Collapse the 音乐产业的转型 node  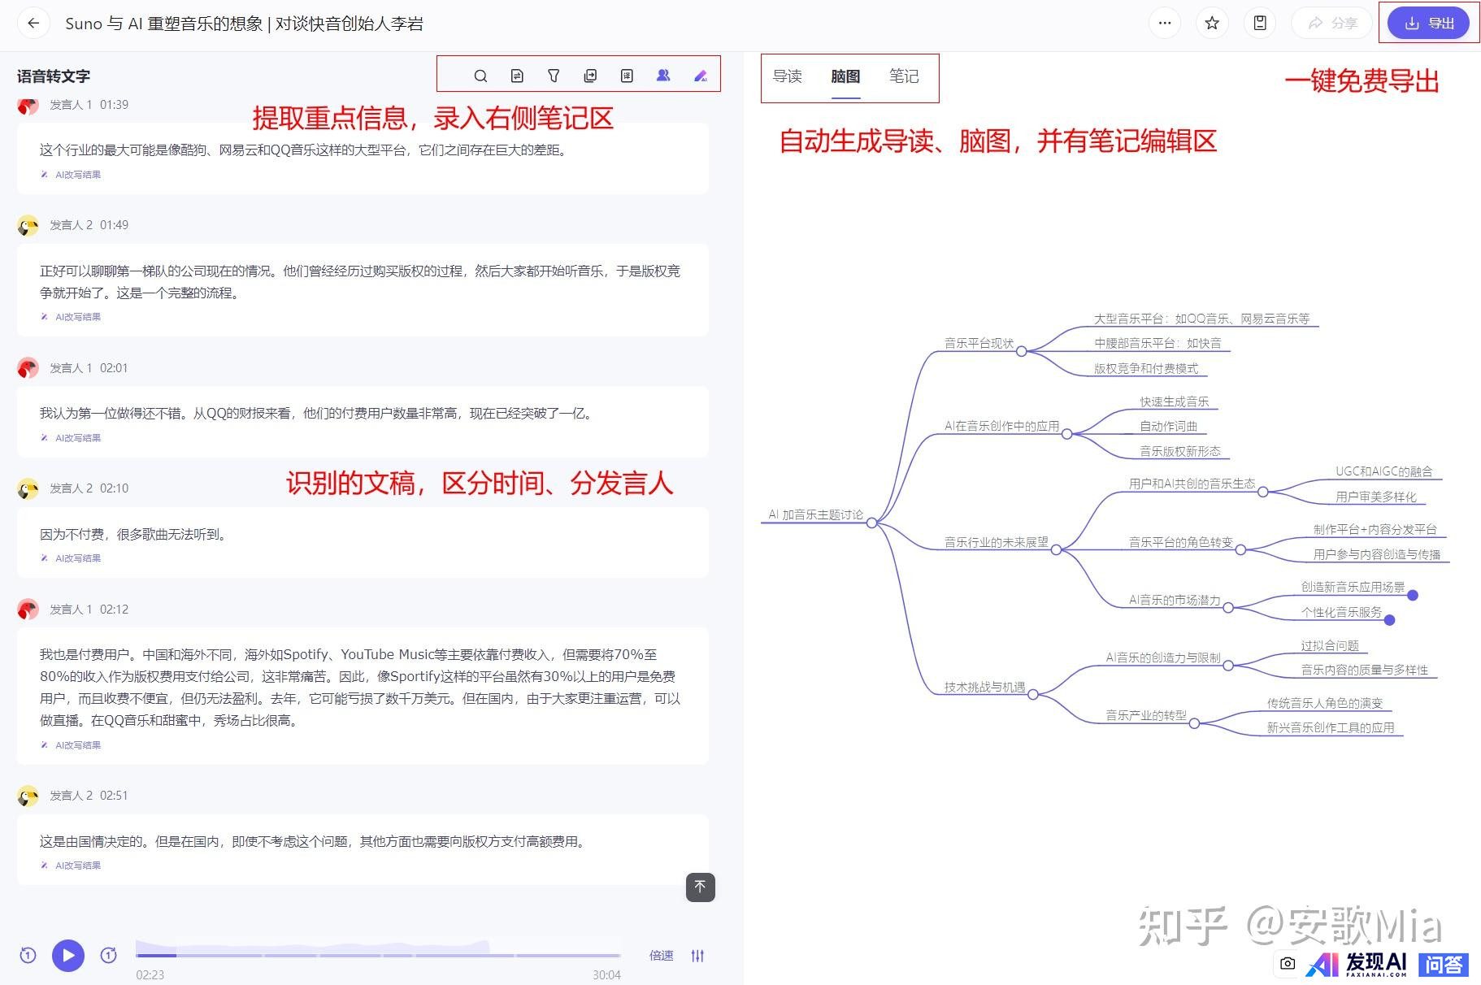pyautogui.click(x=1194, y=723)
